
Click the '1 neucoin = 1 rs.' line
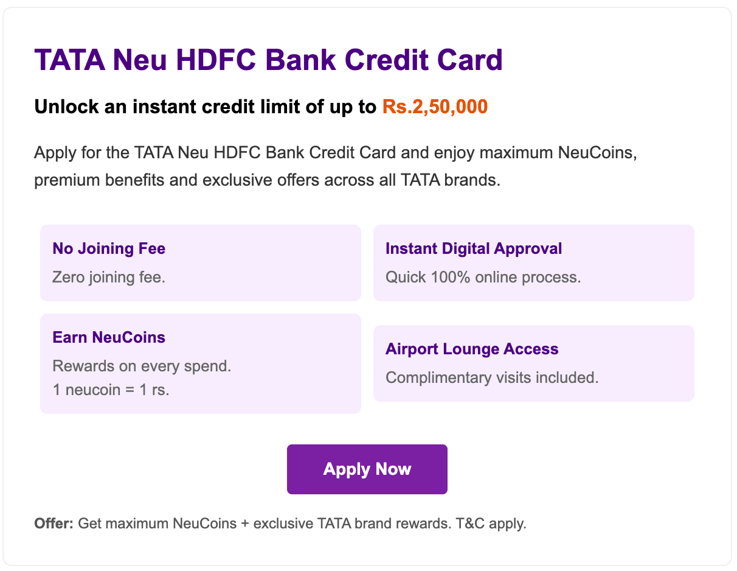111,390
